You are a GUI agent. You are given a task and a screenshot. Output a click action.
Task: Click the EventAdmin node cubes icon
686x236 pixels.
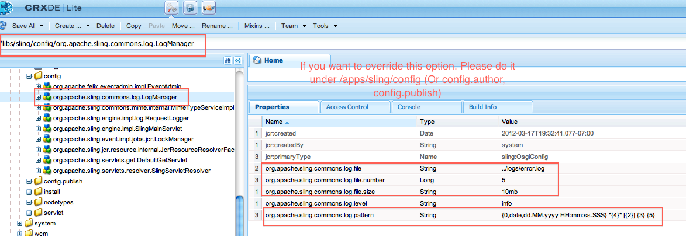click(47, 86)
